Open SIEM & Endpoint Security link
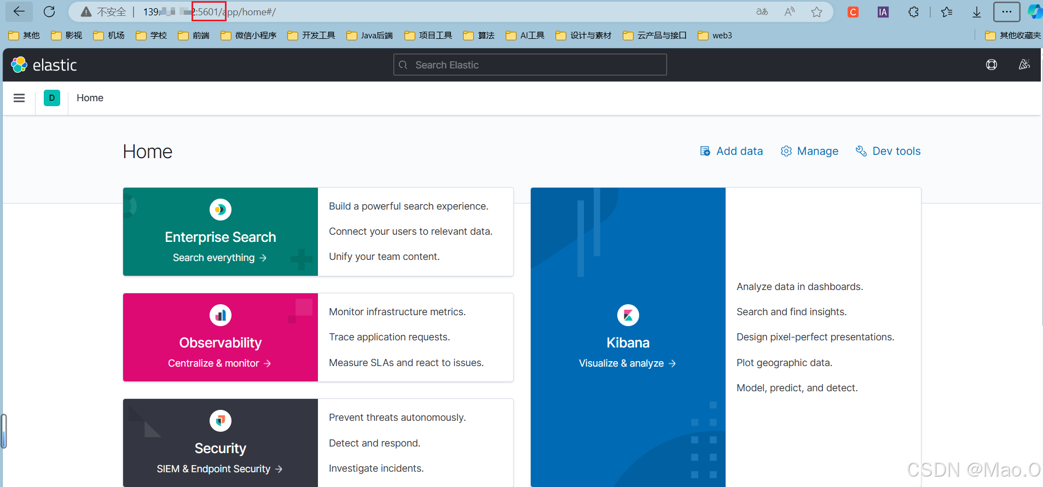Viewport: 1043px width, 487px height. pos(219,469)
